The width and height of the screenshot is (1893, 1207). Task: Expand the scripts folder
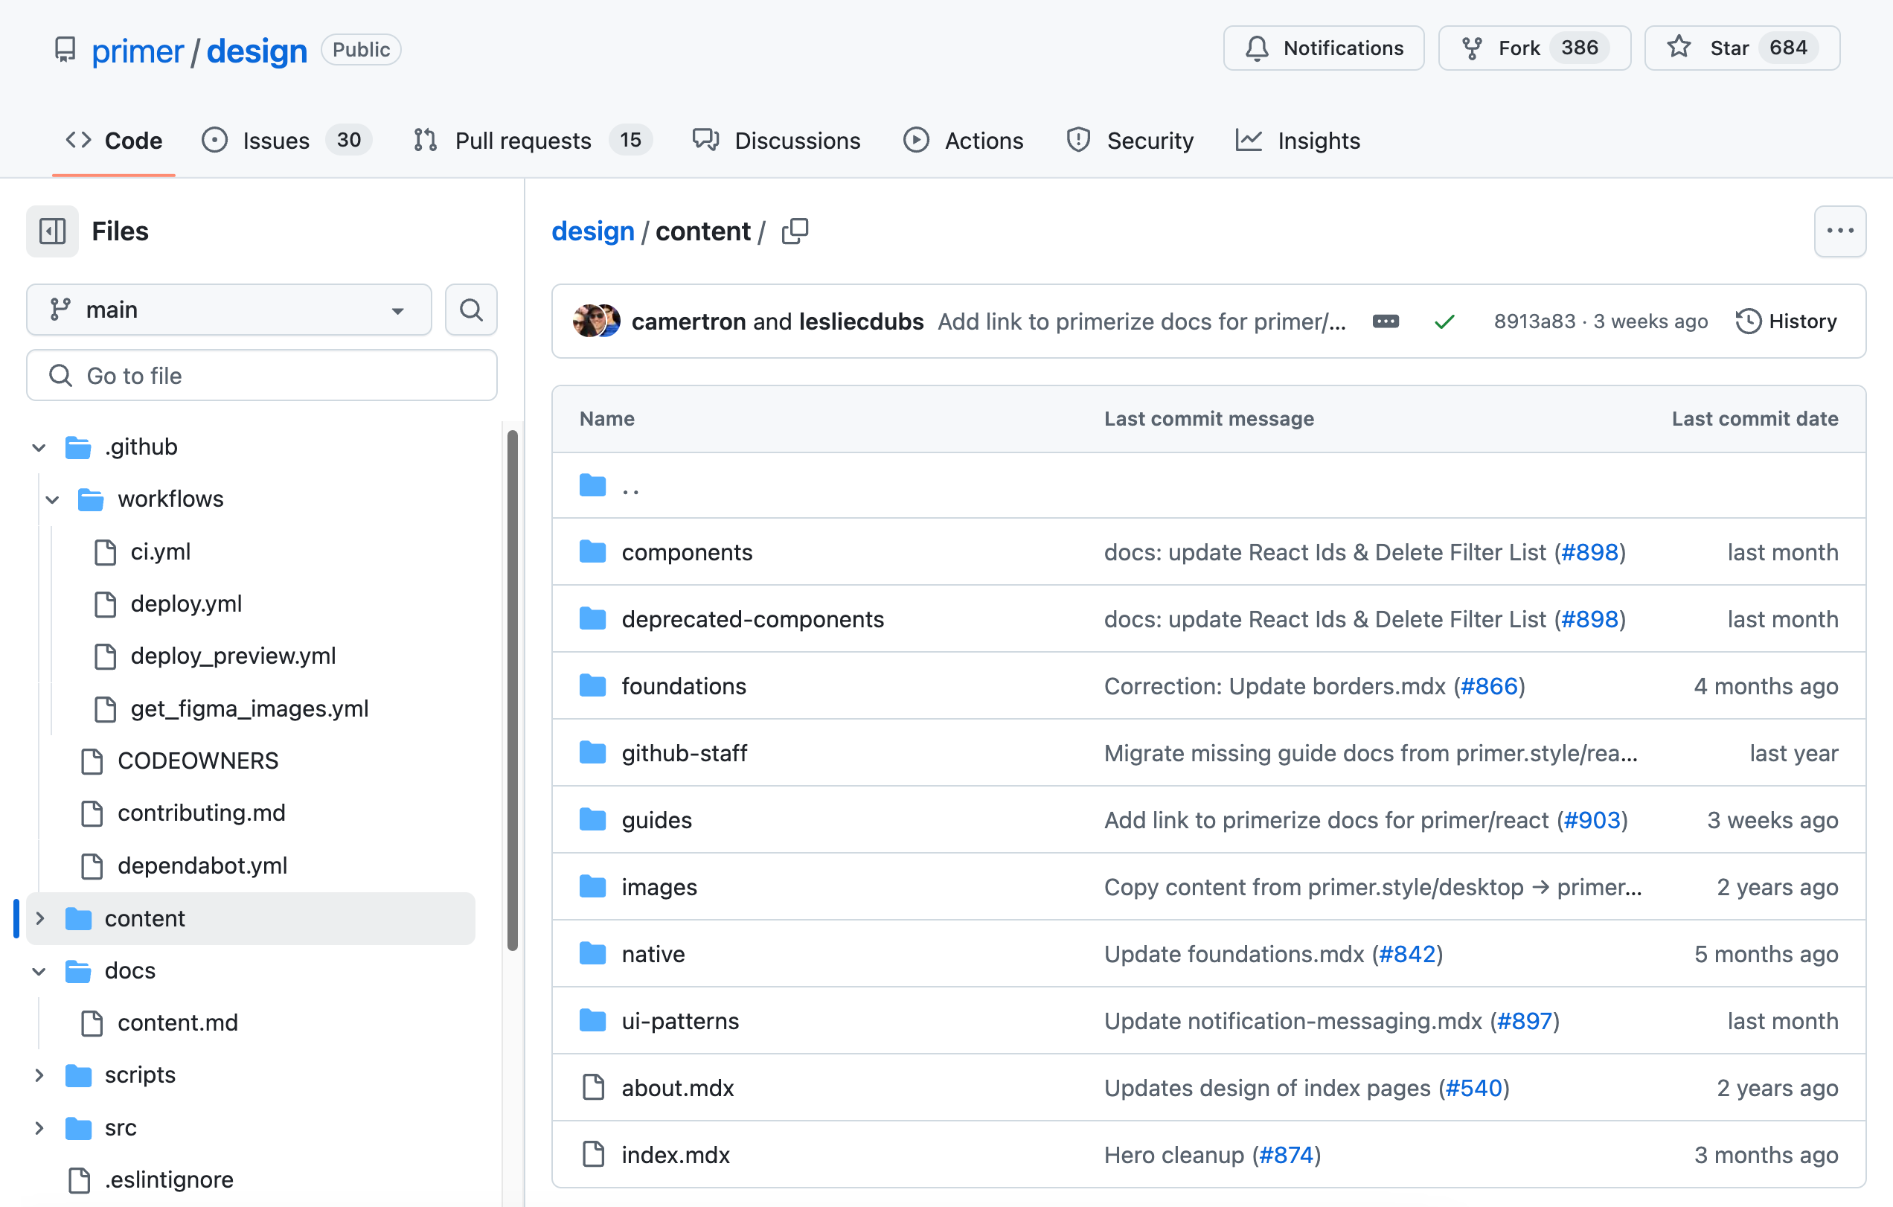click(x=40, y=1075)
